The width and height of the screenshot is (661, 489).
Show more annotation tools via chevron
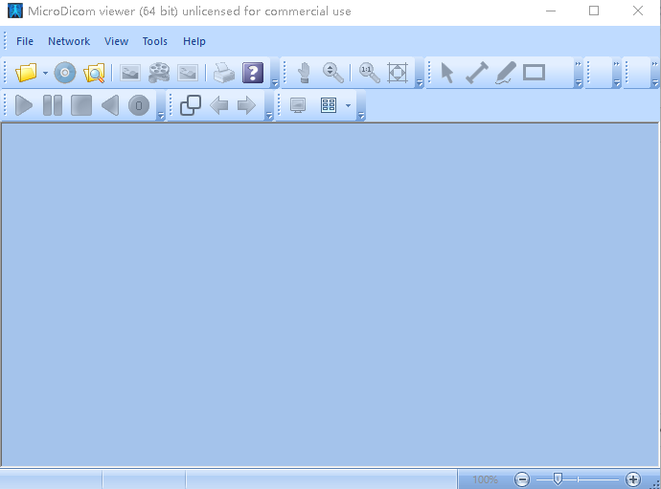pyautogui.click(x=578, y=64)
